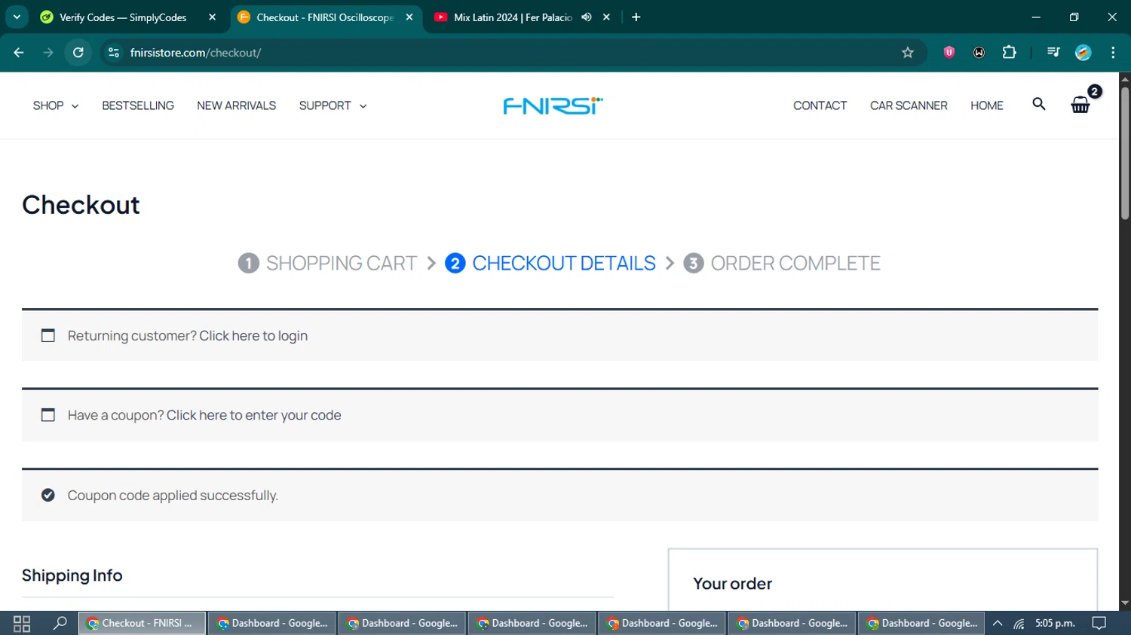
Task: Go to the CONTACT page
Action: pos(820,105)
